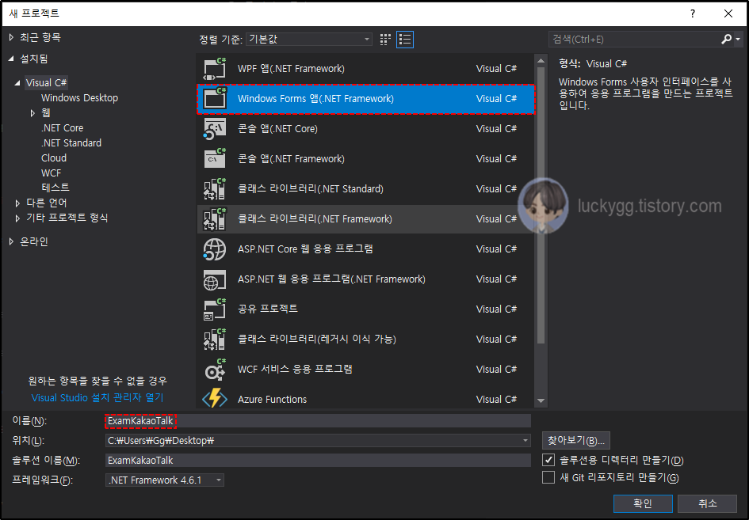The height and width of the screenshot is (520, 749).
Task: Expand the 최근 항목 tree node
Action: (11, 37)
